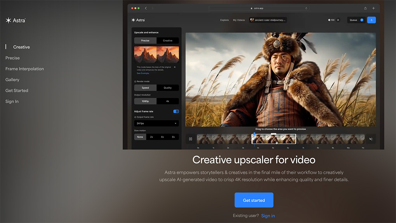Open Get Started in the sidebar

tap(17, 91)
